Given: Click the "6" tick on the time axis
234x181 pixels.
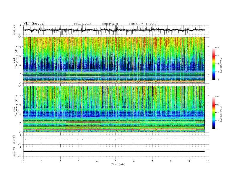Looking at the screenshot, I should pyautogui.click(x=134, y=161).
